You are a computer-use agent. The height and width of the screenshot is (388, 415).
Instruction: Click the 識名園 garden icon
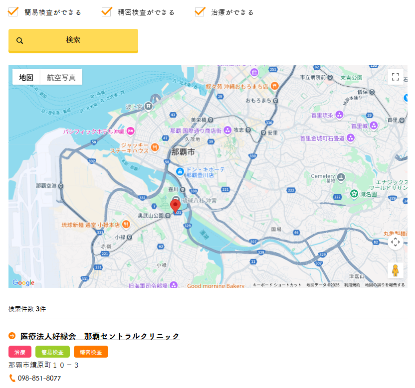[354, 194]
